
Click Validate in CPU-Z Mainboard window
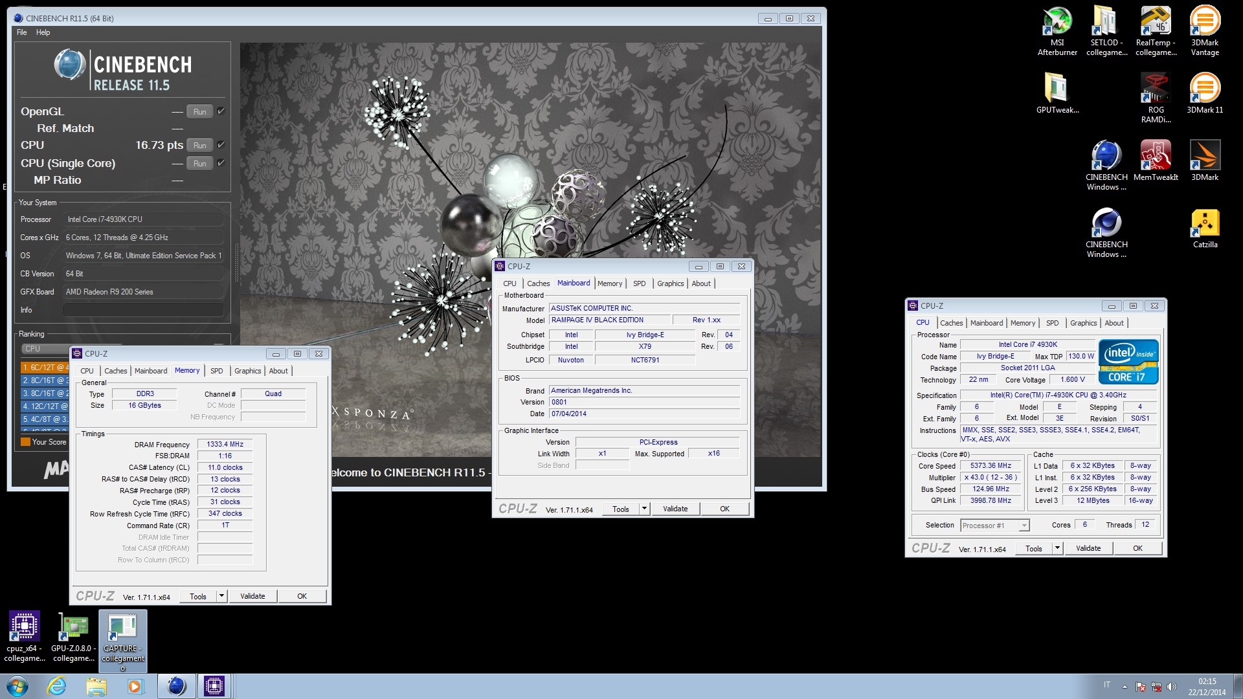[x=675, y=509]
